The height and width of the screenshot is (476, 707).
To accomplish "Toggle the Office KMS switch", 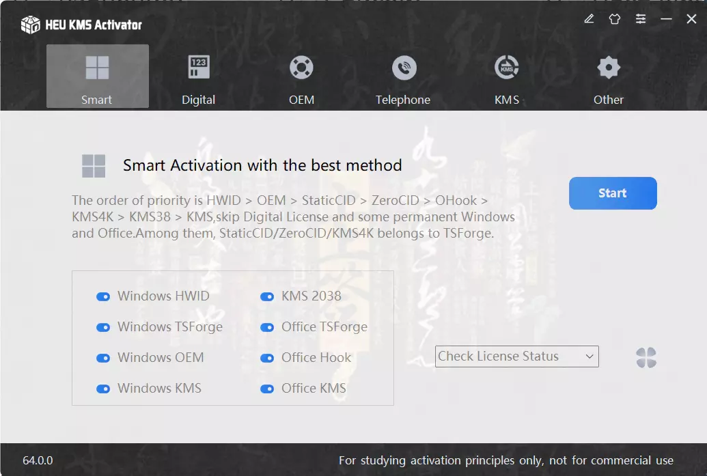I will [267, 389].
